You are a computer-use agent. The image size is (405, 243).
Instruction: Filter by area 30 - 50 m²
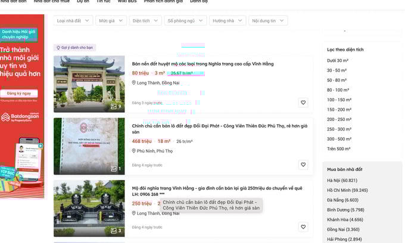(x=337, y=70)
